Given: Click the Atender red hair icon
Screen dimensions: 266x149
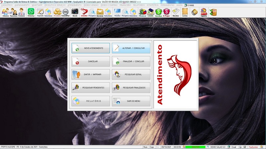Looking at the screenshot, I should (x=84, y=12).
